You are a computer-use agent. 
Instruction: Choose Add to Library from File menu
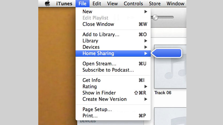101,35
